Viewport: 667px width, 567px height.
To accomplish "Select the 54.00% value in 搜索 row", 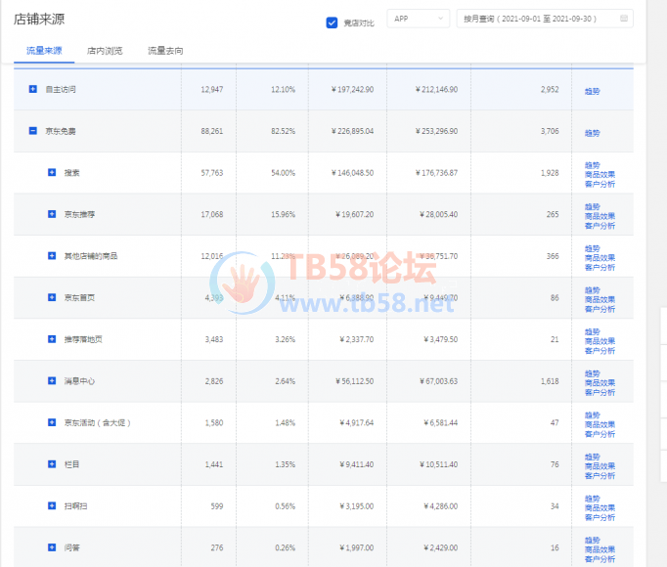I will pos(284,173).
